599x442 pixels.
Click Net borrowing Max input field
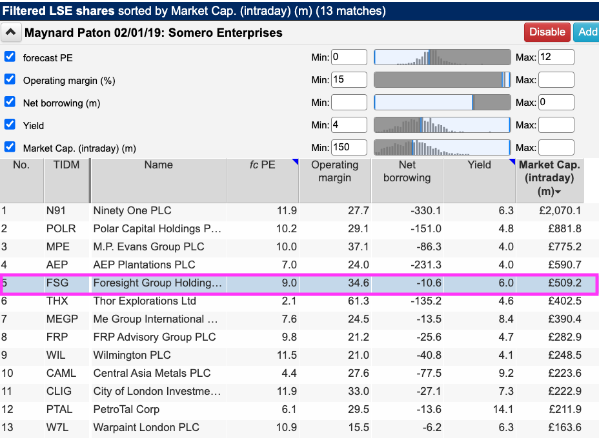pyautogui.click(x=556, y=103)
